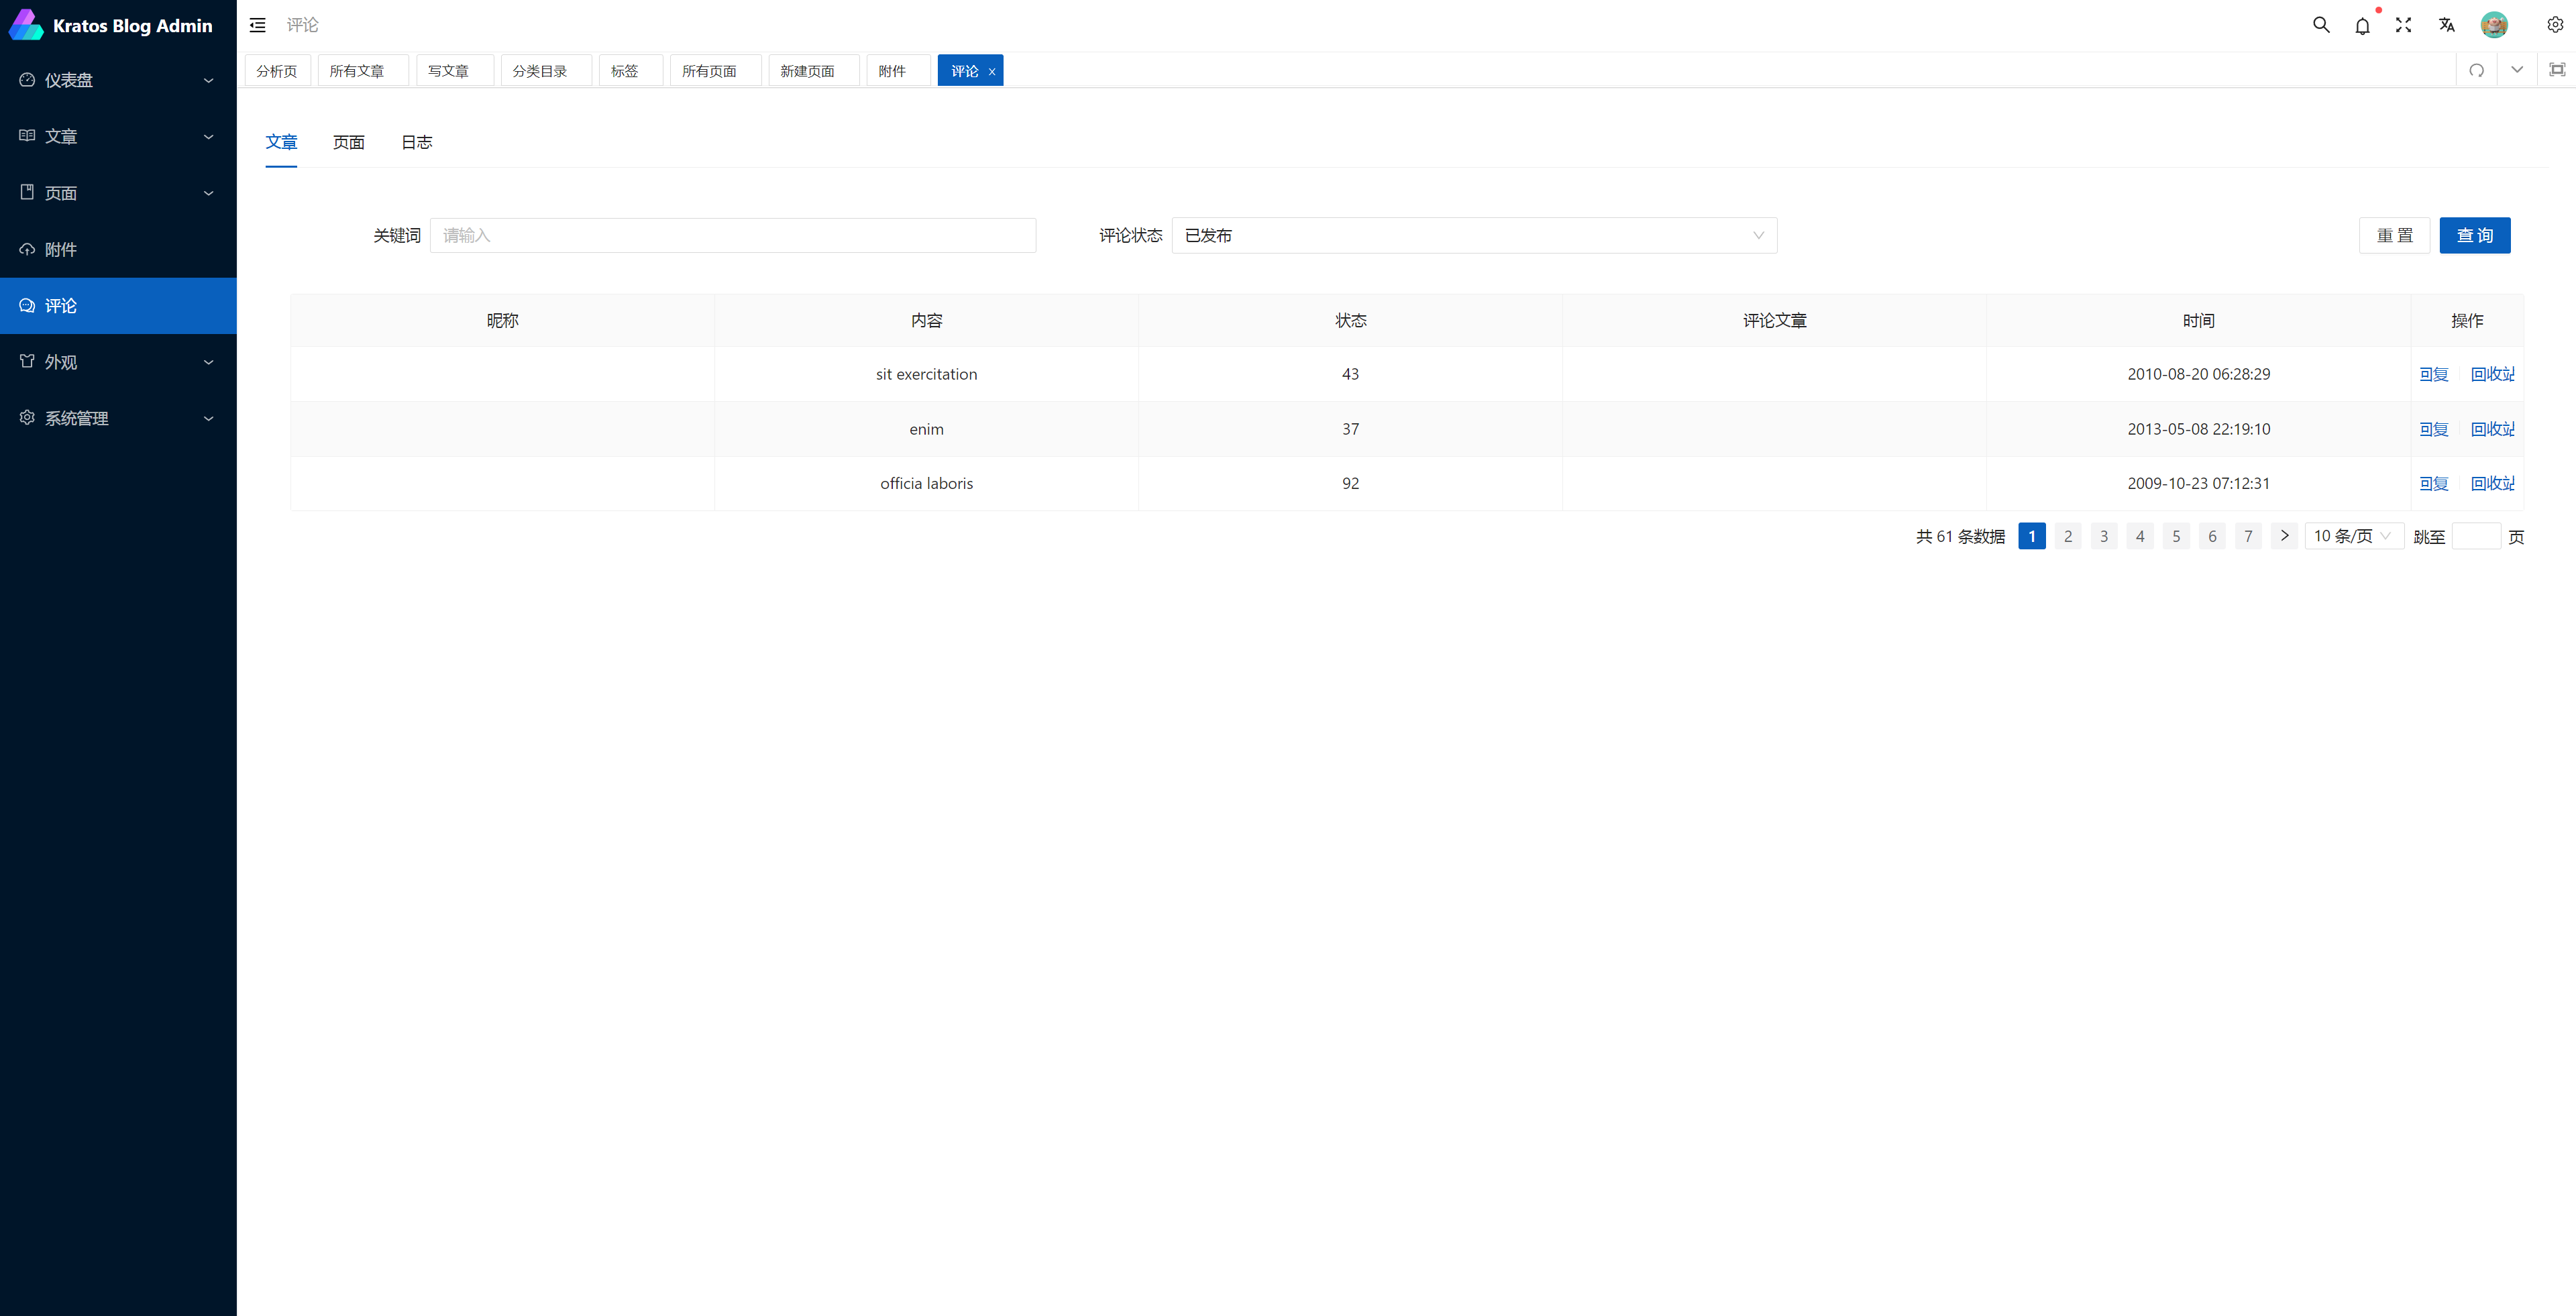
Task: Expand the 系统管理 sidebar menu
Action: (x=118, y=418)
